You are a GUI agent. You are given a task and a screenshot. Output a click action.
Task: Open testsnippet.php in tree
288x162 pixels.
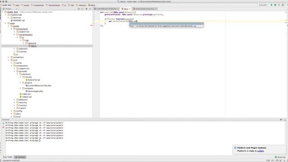pos(35,91)
